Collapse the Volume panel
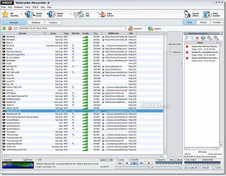This screenshot has width=226, height=176. pyautogui.click(x=156, y=160)
